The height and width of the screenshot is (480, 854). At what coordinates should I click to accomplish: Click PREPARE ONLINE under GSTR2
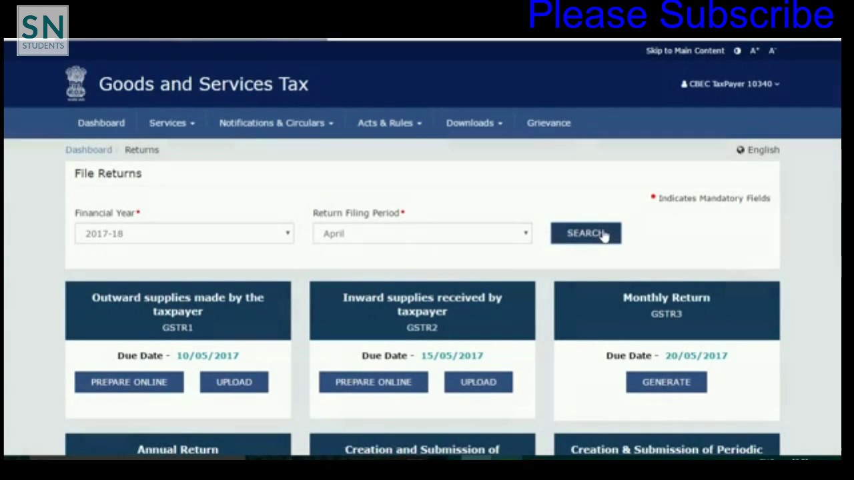[x=373, y=382]
